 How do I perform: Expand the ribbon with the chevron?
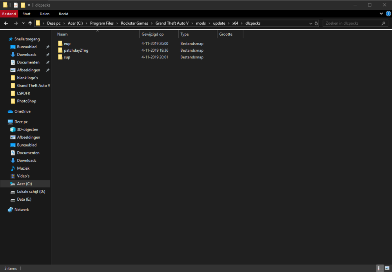[x=381, y=14]
